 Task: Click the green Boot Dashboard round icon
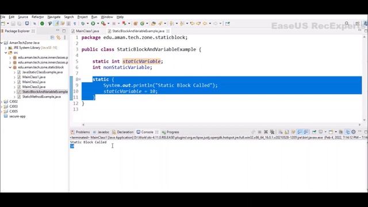(42, 24)
